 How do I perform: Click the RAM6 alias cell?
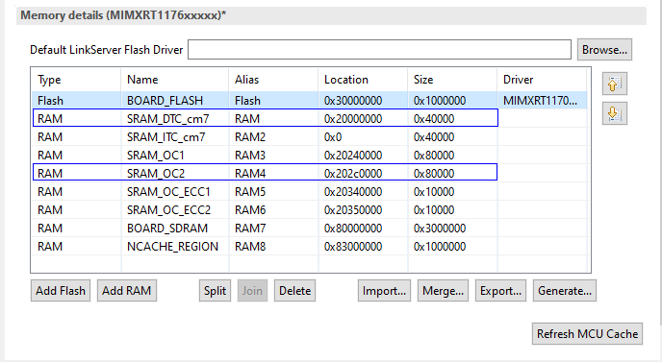coord(250,210)
